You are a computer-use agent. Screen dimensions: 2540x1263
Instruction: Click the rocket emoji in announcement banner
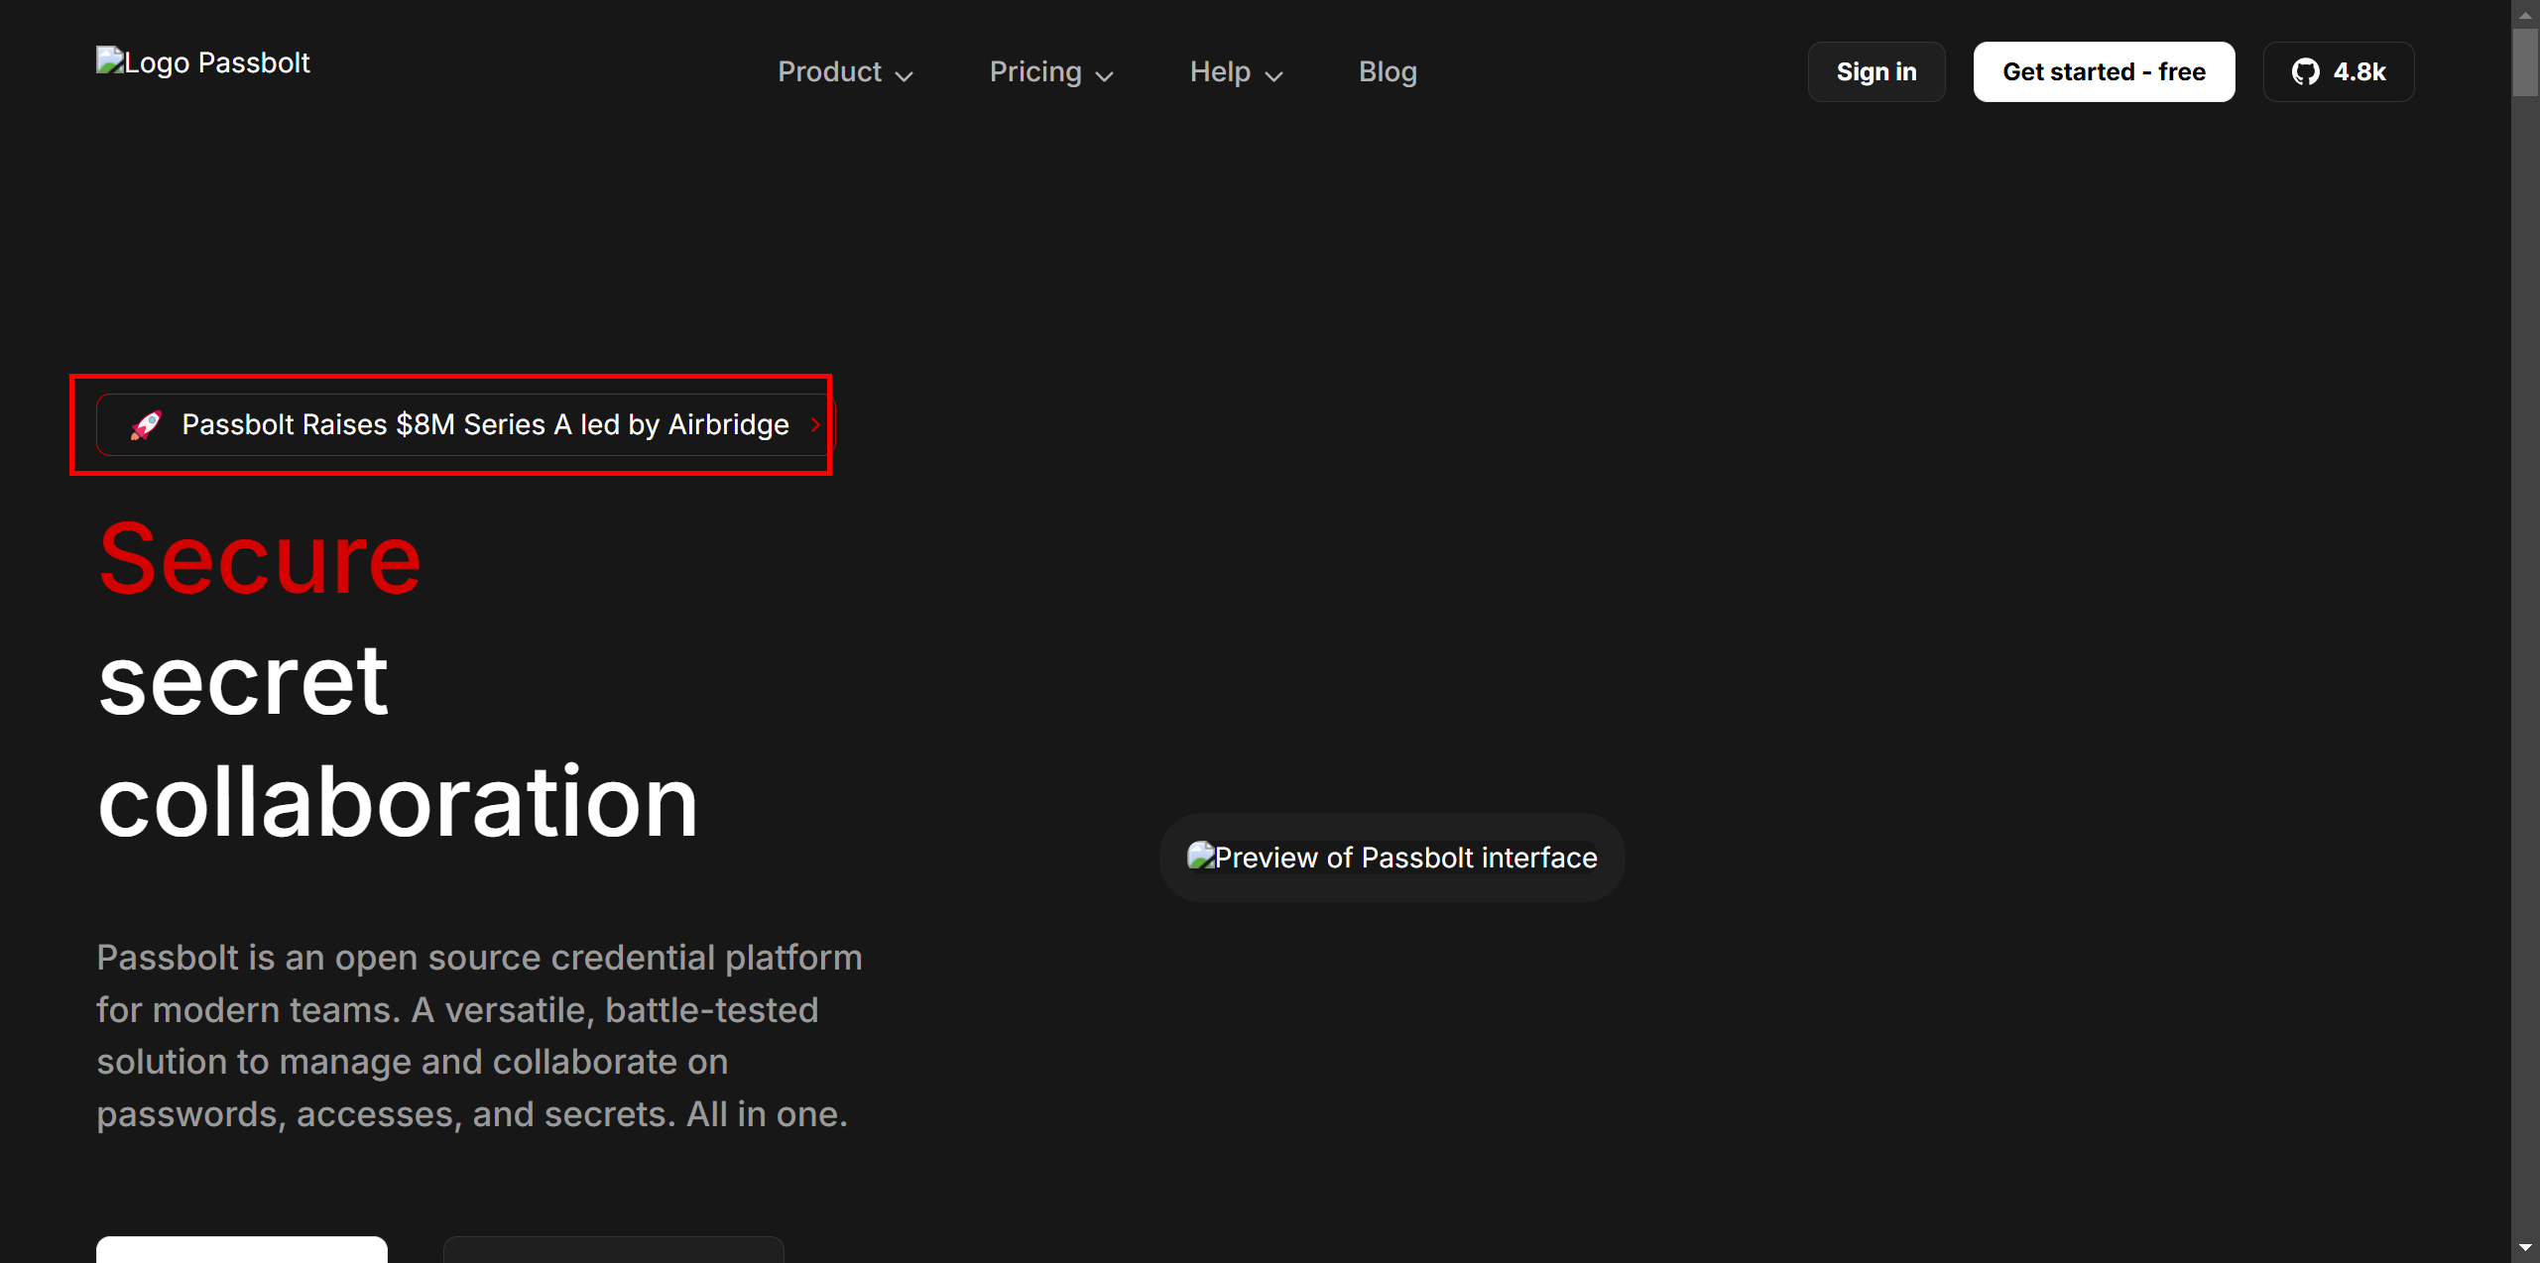[x=146, y=425]
